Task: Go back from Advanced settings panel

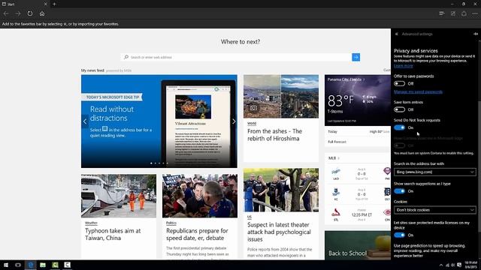Action: pyautogui.click(x=396, y=34)
